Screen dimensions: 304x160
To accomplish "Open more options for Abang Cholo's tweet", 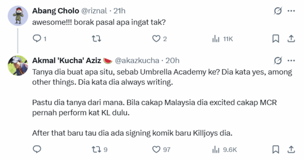I will click(x=291, y=11).
